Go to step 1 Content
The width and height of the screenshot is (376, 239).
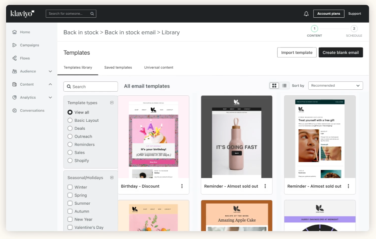pos(314,31)
